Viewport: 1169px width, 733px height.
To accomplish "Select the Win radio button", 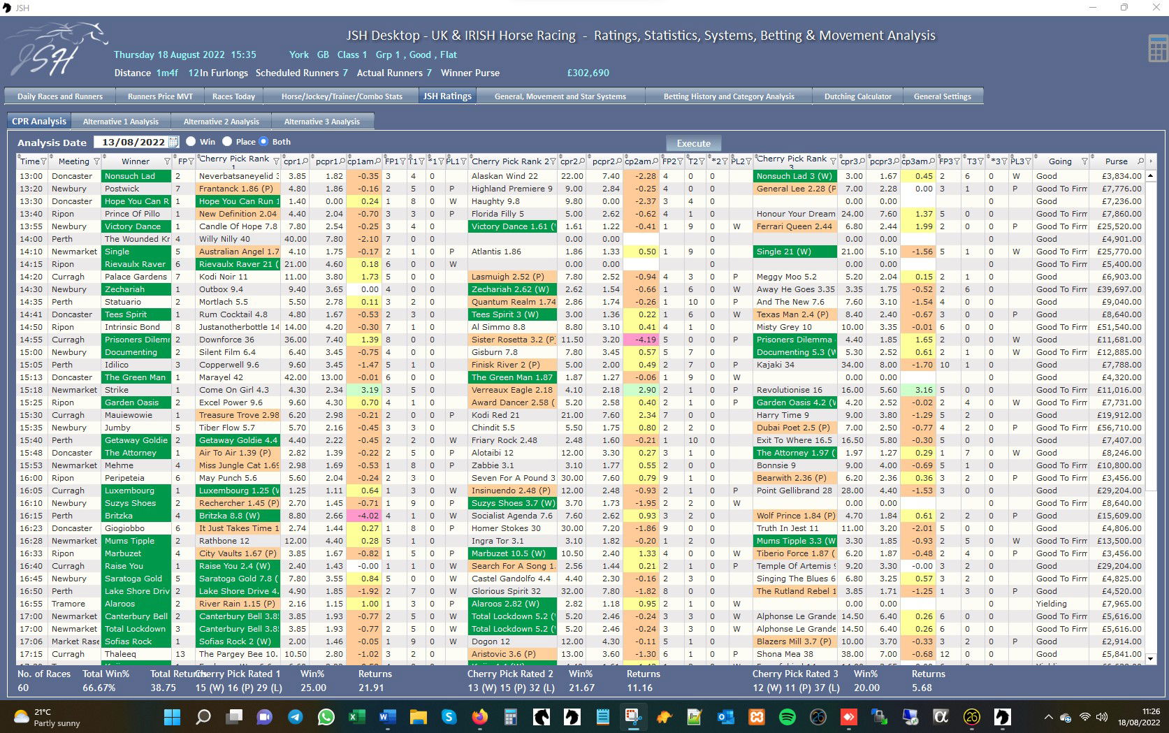I will [191, 141].
